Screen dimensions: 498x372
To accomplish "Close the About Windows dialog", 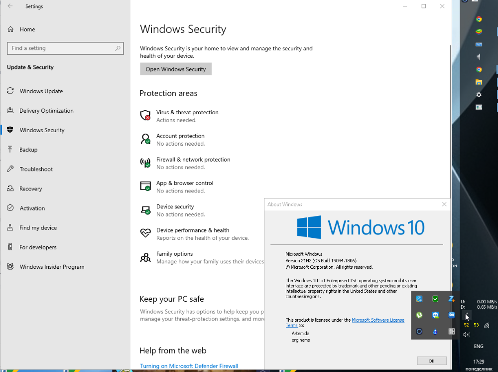I will (x=444, y=204).
